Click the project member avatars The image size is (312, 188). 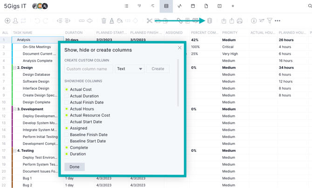coord(40,6)
